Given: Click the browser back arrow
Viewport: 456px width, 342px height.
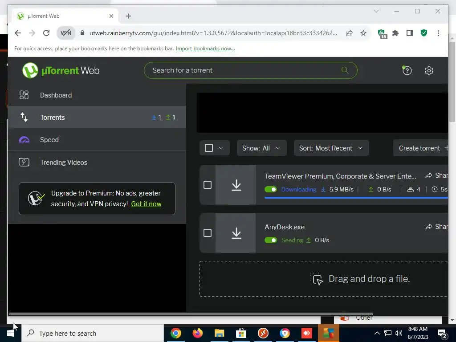Looking at the screenshot, I should point(18,33).
